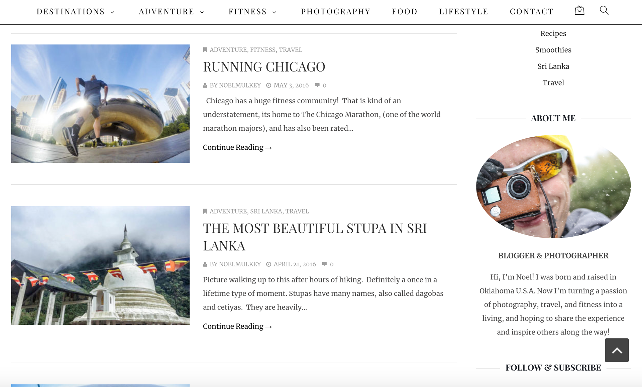Expand the Destinations menu chevron
The image size is (642, 387).
(x=113, y=12)
